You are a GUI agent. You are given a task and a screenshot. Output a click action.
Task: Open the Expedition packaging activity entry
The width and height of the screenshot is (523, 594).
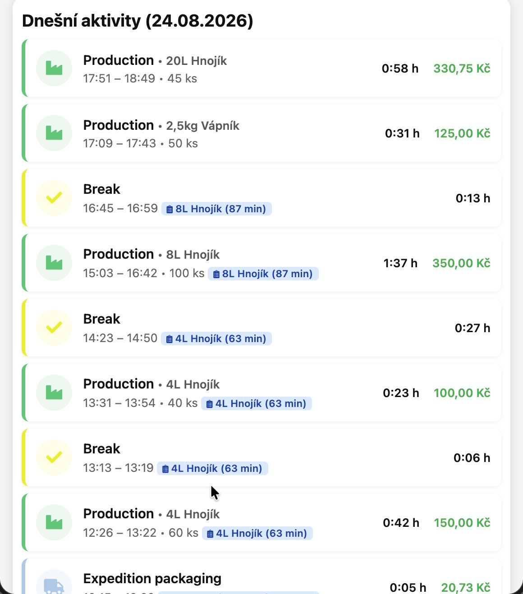261,576
